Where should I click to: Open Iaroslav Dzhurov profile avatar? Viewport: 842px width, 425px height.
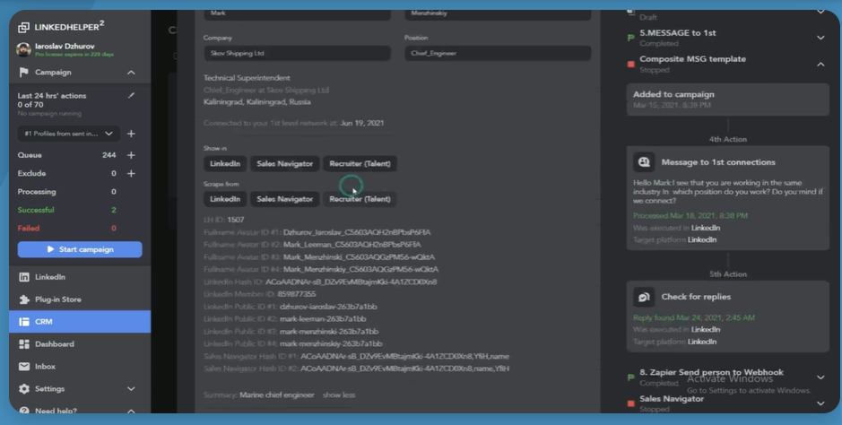tap(23, 49)
